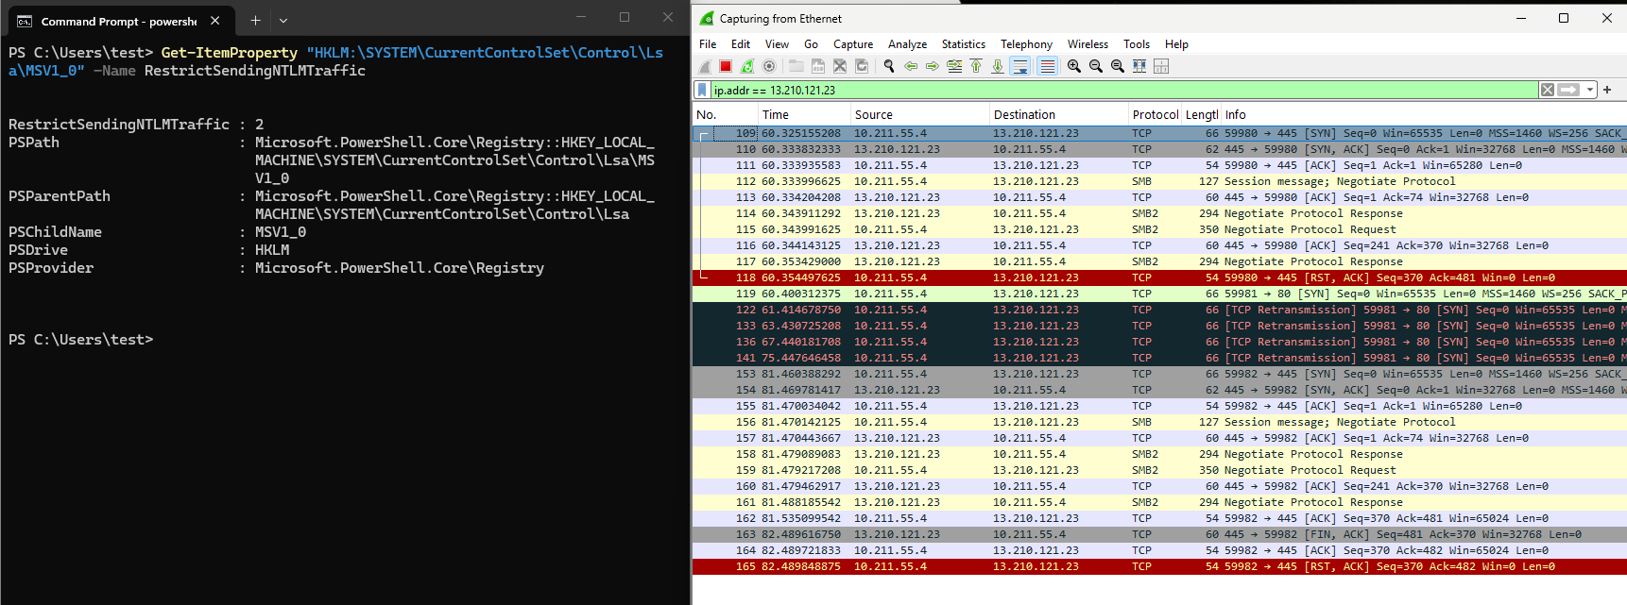Open the Analyze menu
Viewport: 1627px width, 605px height.
point(907,44)
